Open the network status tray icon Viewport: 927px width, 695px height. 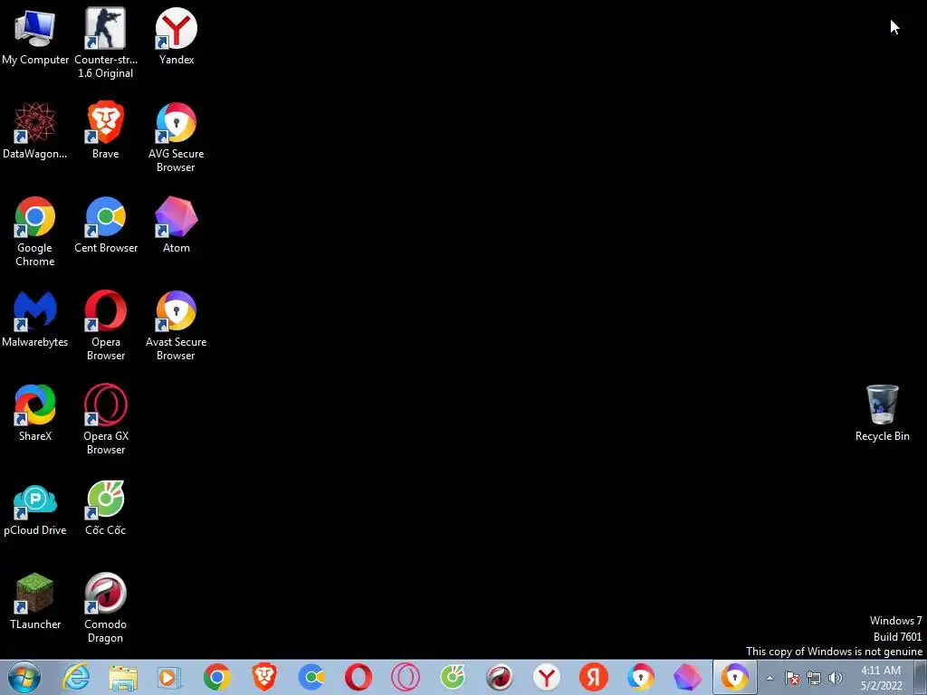point(814,678)
